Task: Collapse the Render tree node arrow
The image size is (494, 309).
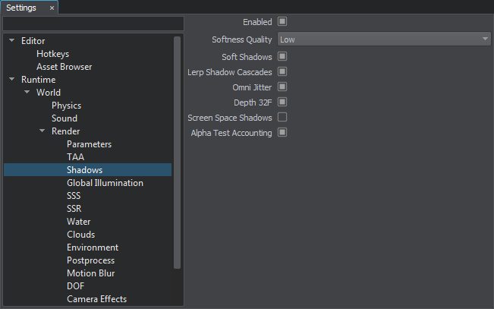Action: 42,131
